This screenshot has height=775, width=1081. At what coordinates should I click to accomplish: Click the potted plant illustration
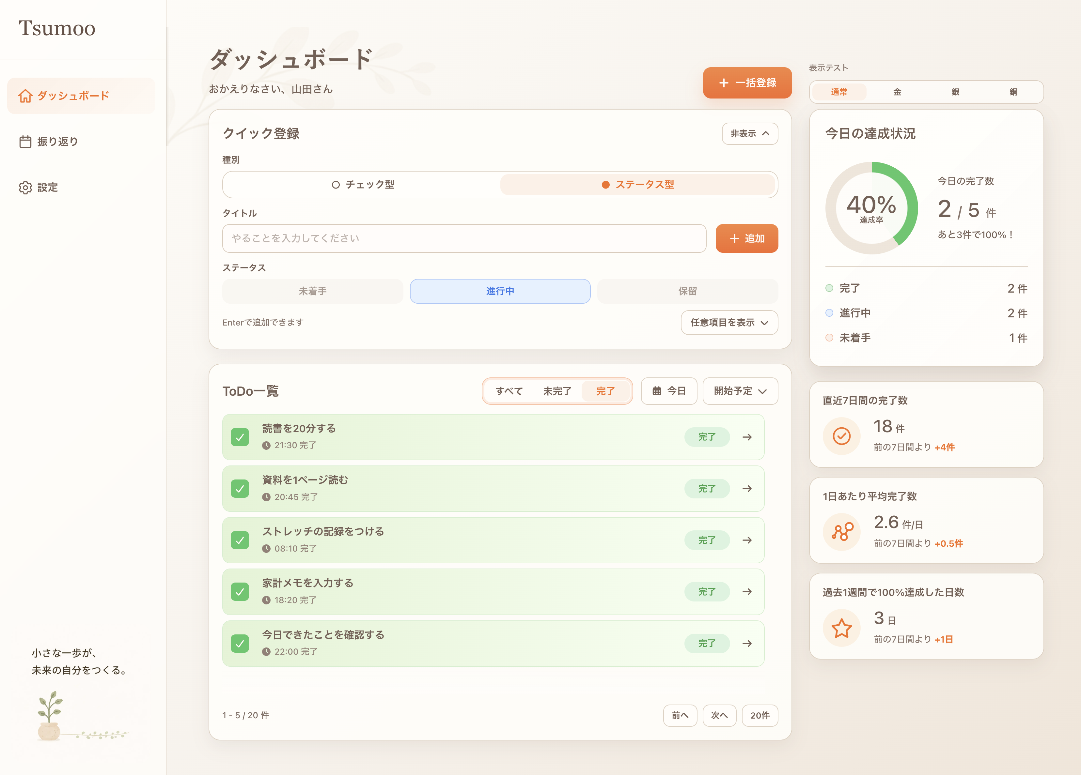coord(50,716)
